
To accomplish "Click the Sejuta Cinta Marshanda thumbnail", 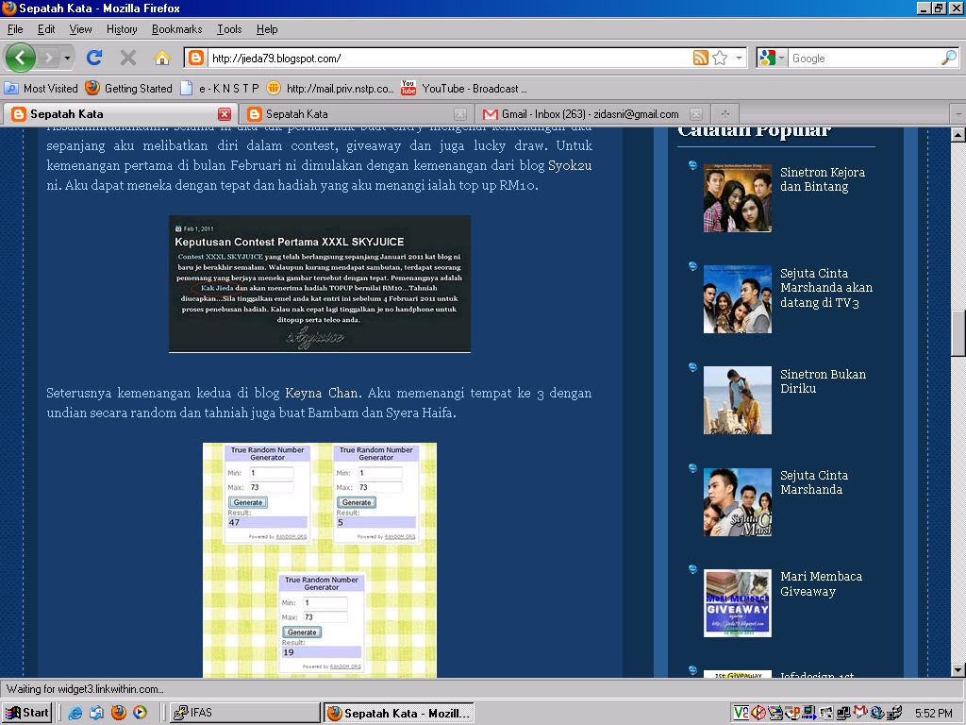I will coord(738,502).
